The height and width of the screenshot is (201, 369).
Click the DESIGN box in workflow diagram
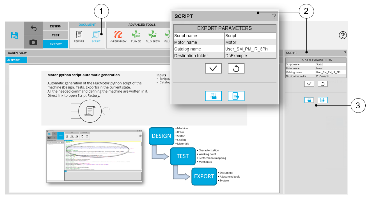[161, 136]
